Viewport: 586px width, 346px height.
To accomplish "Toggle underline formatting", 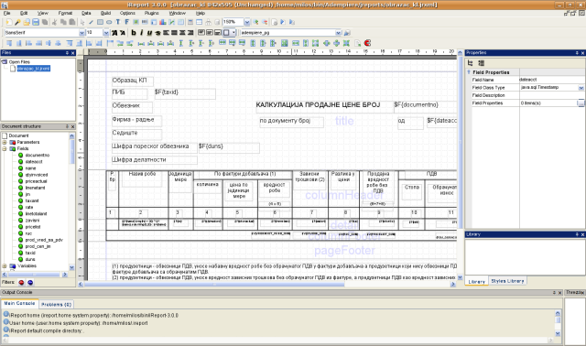I will click(x=149, y=33).
